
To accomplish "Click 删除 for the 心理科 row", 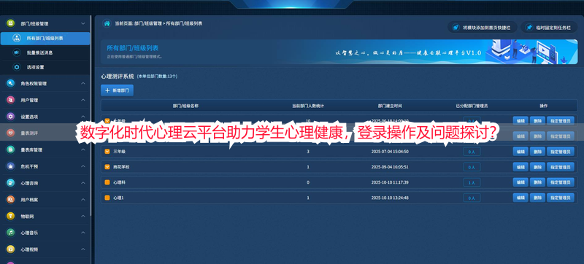I will point(537,182).
